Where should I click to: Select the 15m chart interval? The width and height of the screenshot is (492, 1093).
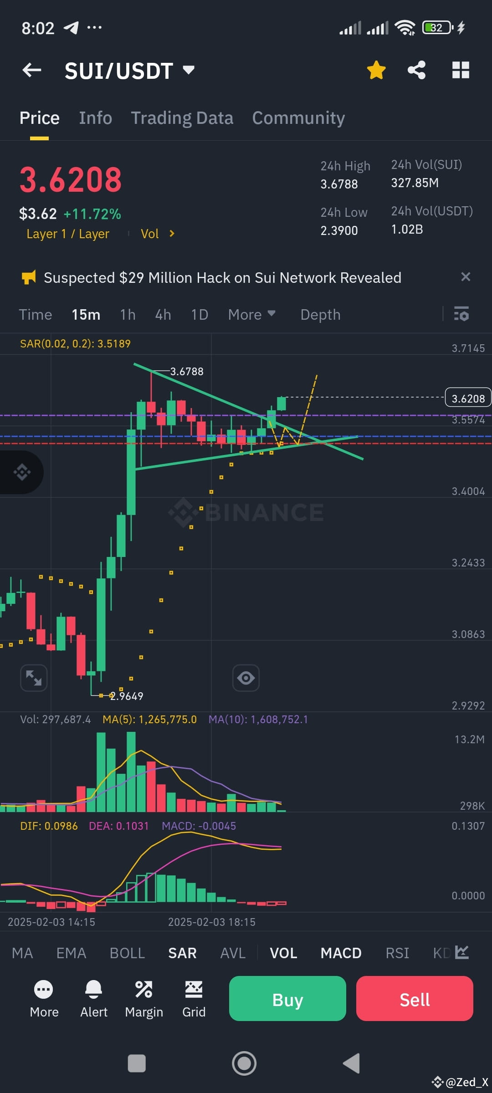pos(86,315)
